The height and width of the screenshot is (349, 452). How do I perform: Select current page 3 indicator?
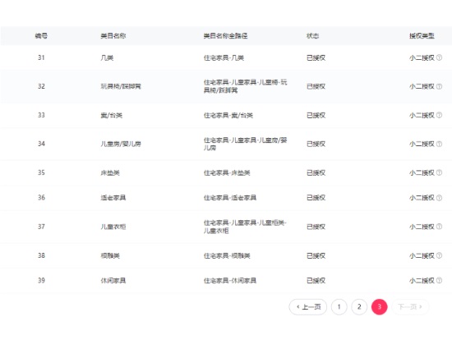380,307
